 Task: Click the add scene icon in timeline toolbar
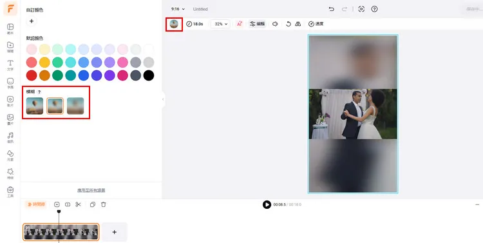57,204
